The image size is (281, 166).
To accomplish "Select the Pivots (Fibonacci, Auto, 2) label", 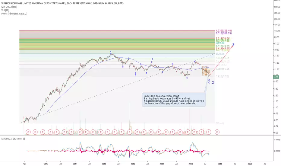I will click(x=14, y=14).
